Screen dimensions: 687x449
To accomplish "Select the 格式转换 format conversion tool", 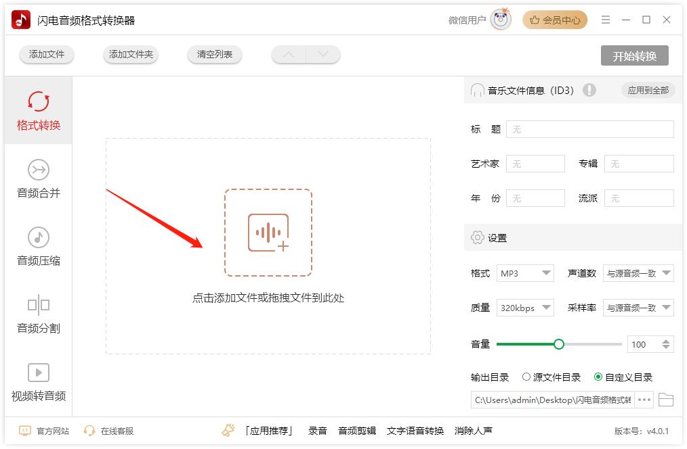I will click(x=38, y=110).
